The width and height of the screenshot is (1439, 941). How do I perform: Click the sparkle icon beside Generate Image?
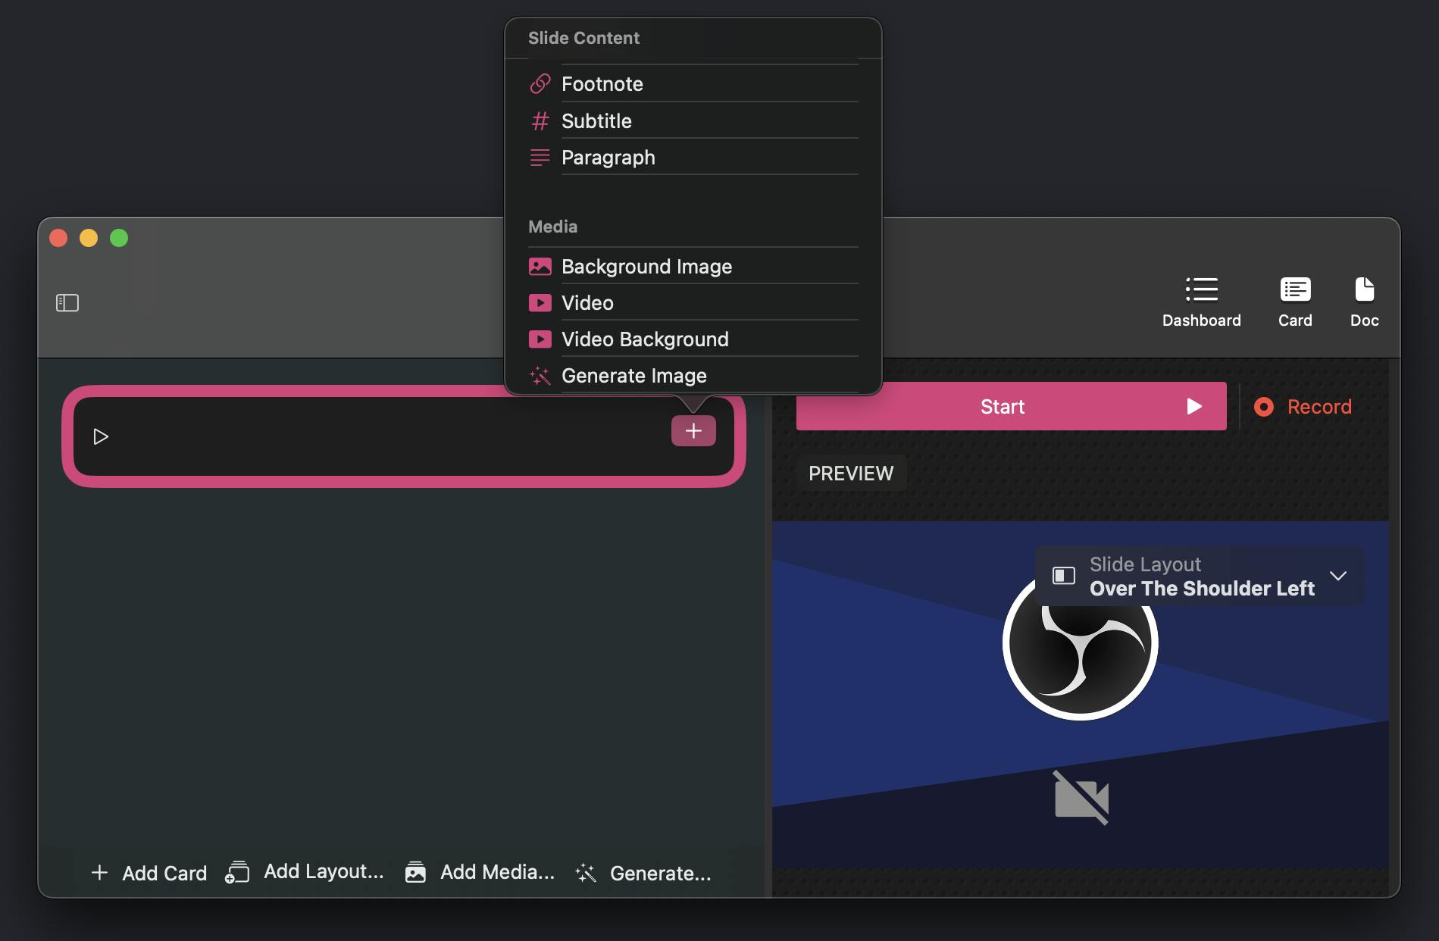coord(540,375)
